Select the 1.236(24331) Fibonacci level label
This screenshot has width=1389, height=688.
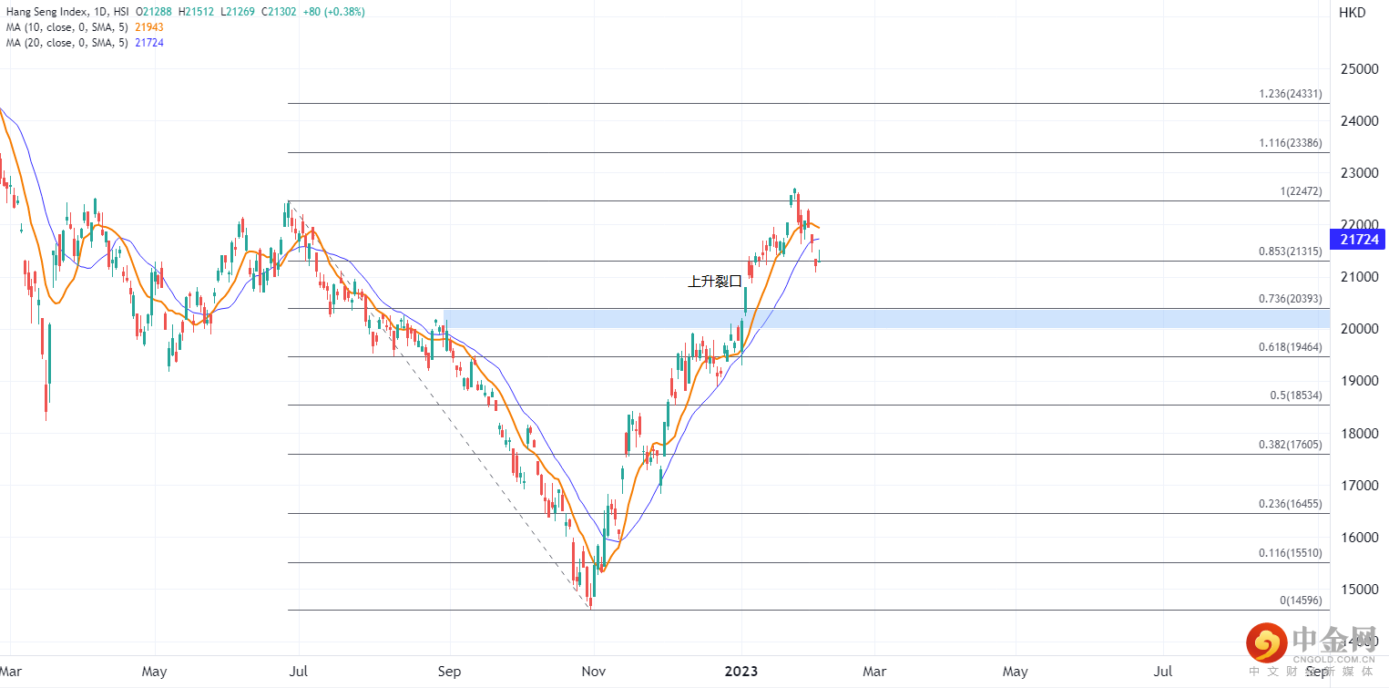tap(1290, 94)
